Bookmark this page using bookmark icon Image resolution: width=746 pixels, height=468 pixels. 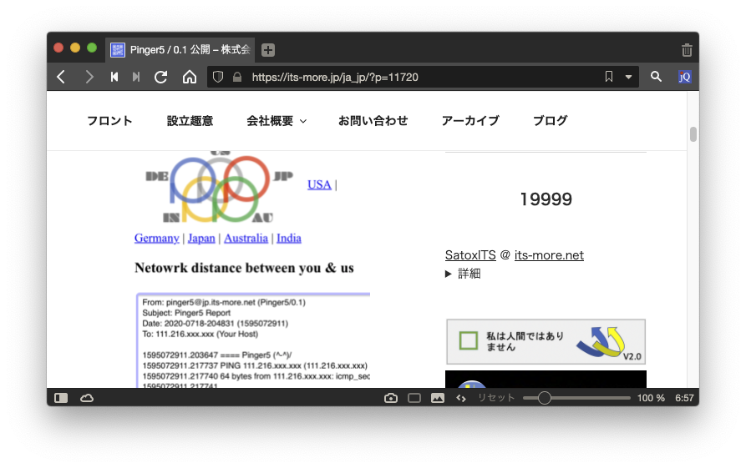coord(609,77)
